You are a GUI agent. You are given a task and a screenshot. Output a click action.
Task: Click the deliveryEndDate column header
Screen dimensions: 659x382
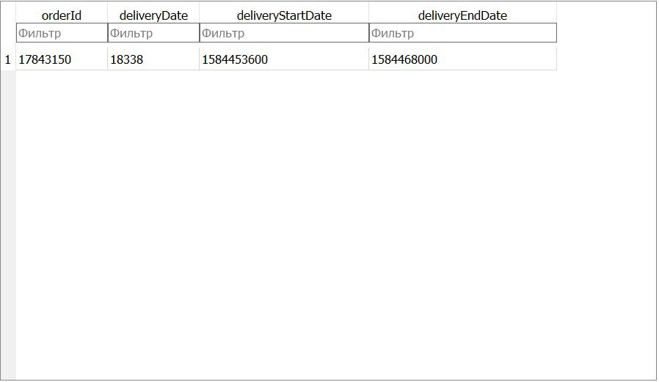click(463, 15)
